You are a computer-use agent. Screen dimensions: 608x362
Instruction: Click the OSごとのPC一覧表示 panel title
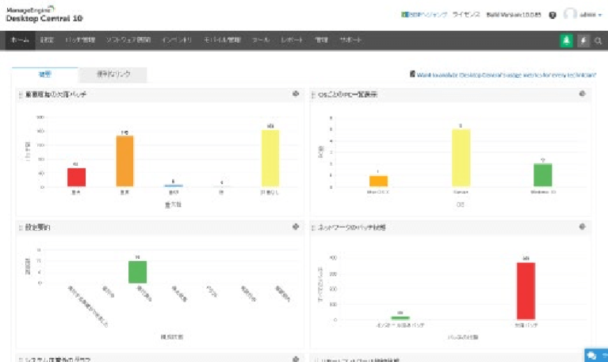click(x=347, y=94)
